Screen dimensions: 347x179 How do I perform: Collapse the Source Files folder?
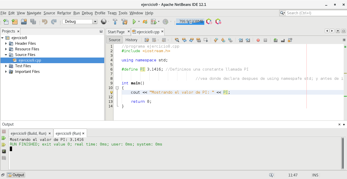pos(6,55)
